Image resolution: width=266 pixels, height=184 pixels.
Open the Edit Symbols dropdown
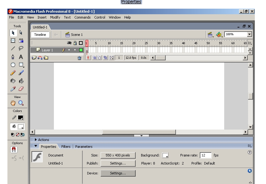219,35
